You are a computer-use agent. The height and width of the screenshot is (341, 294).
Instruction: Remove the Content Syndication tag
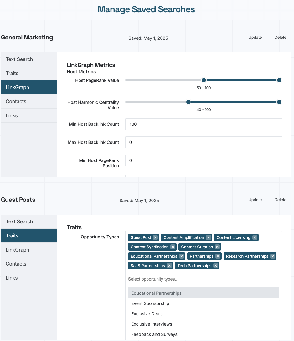[x=173, y=247]
